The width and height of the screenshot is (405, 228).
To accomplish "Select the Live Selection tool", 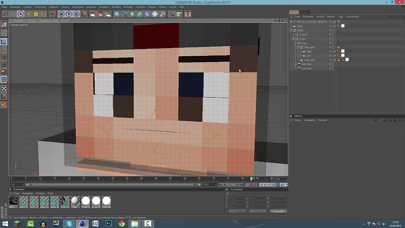I will 21,14.
